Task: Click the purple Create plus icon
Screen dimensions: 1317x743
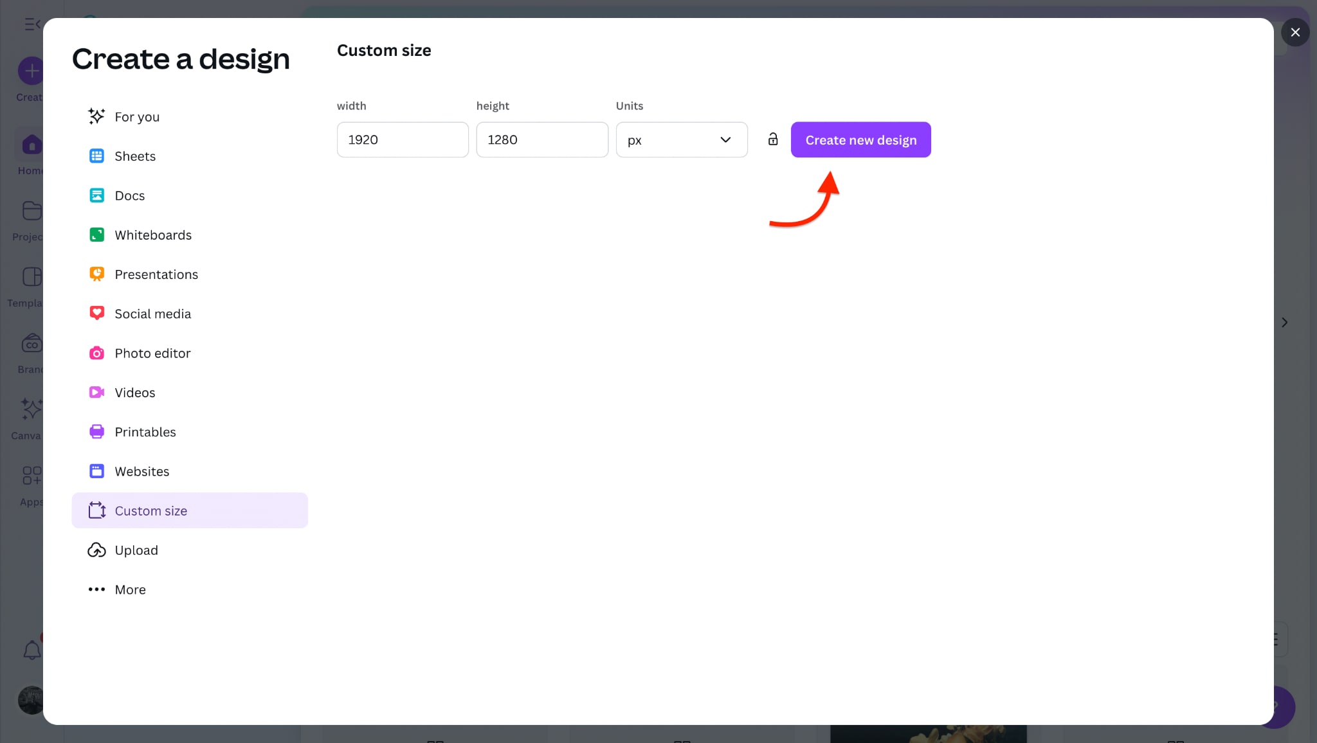Action: [31, 71]
